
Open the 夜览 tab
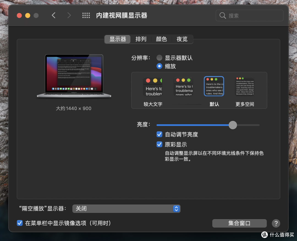182,39
